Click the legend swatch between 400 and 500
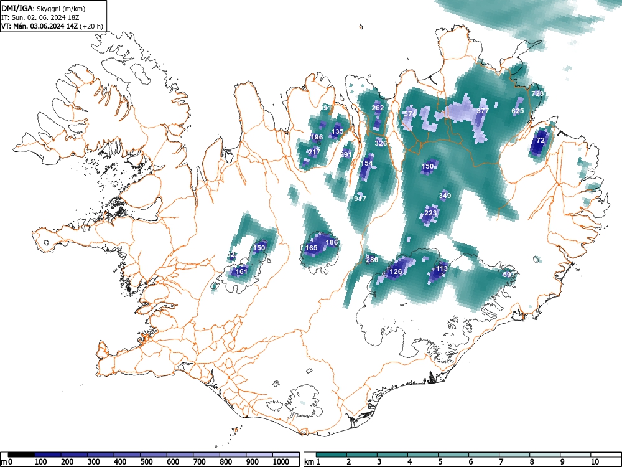 point(127,455)
